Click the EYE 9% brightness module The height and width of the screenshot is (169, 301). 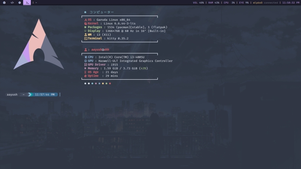[244, 3]
